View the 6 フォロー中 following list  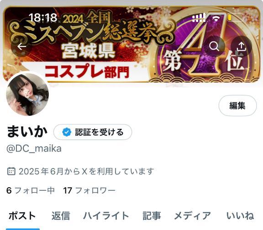click(31, 190)
